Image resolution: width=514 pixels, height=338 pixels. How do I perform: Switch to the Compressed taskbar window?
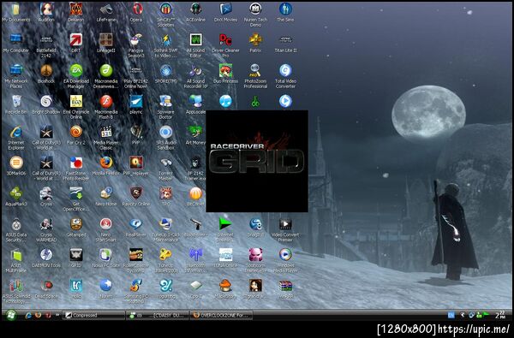[93, 315]
